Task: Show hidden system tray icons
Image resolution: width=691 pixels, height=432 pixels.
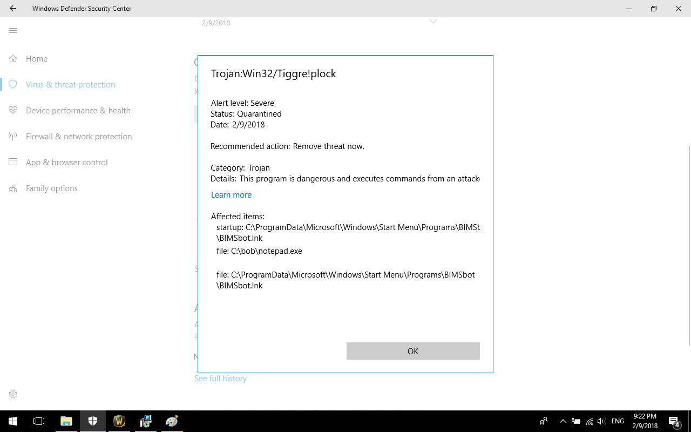Action: [x=563, y=421]
